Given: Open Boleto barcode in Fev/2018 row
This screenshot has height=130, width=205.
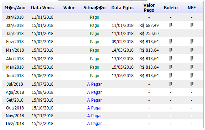Looking at the screenshot, I should pyautogui.click(x=171, y=41).
